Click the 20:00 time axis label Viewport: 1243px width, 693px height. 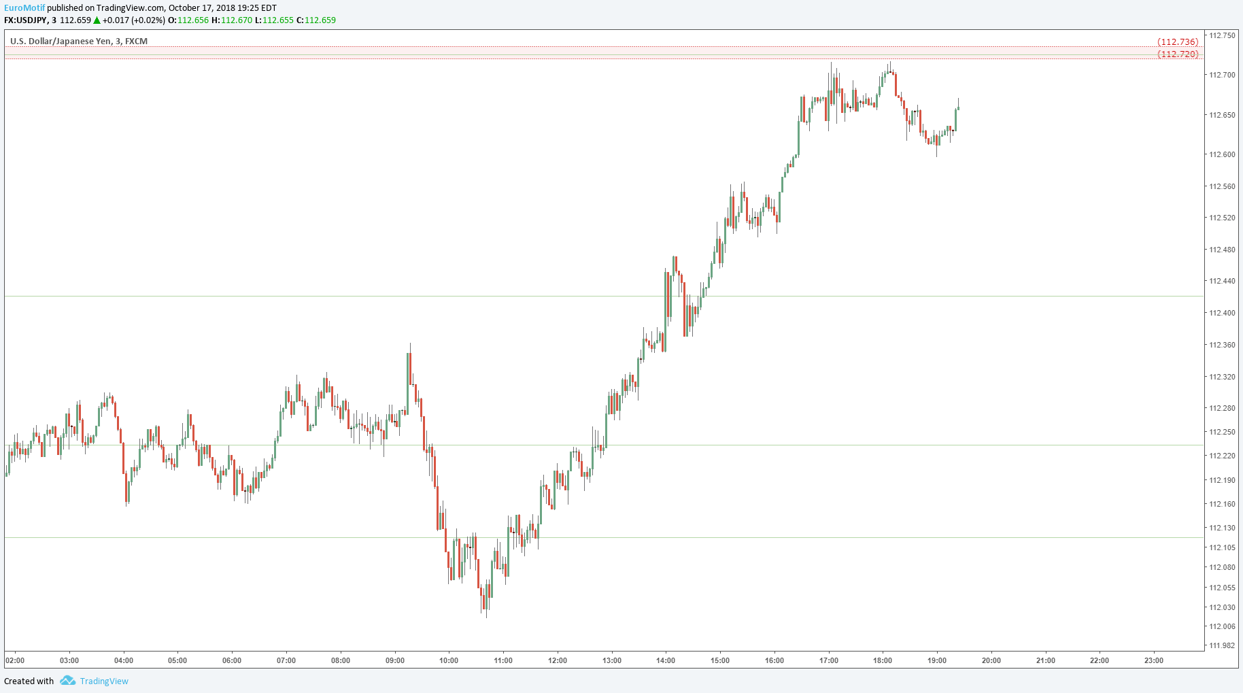pyautogui.click(x=991, y=660)
